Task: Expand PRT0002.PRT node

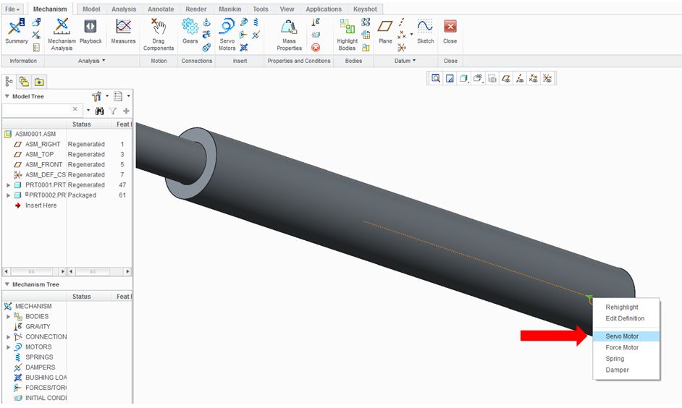Action: [x=8, y=195]
